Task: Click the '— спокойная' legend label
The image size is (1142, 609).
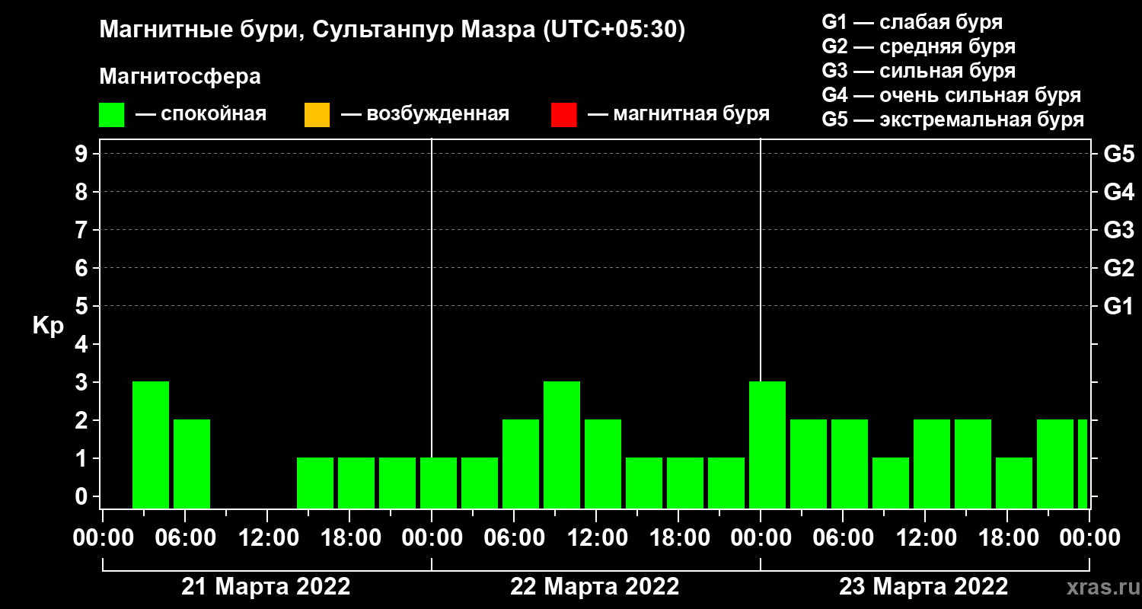Action: (200, 115)
